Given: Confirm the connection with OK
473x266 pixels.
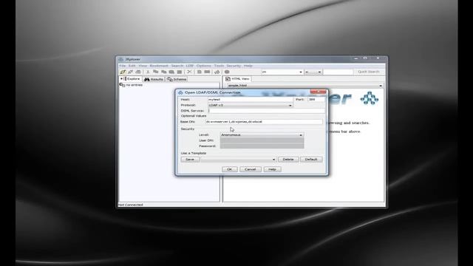Looking at the screenshot, I should coord(230,169).
